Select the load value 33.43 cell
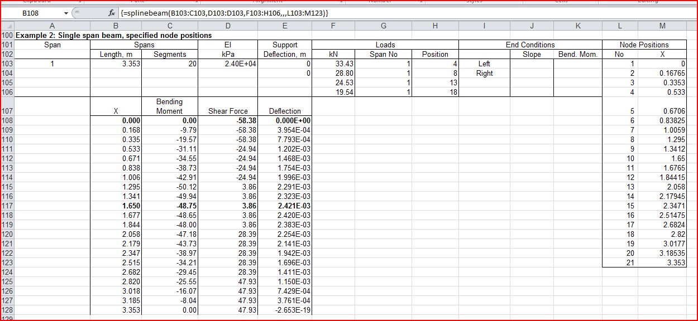698x321 pixels. click(x=333, y=64)
